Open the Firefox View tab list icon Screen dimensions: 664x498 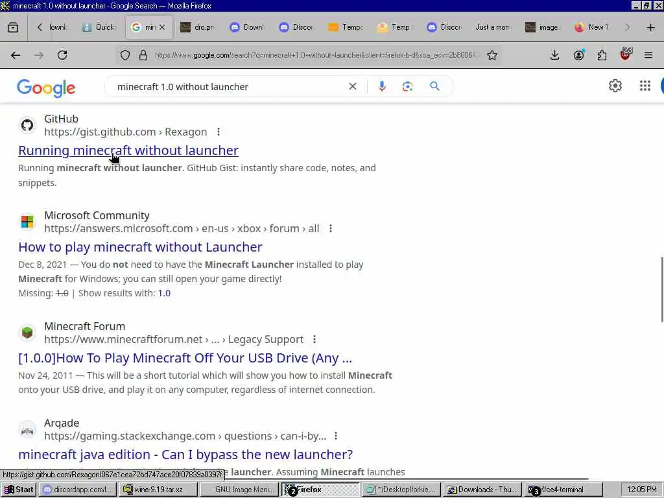[13, 27]
